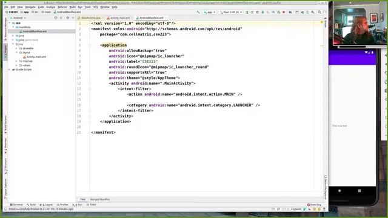The height and width of the screenshot is (218, 388).
Task: Switch to the MainActivity.java editor tab
Action: point(90,18)
